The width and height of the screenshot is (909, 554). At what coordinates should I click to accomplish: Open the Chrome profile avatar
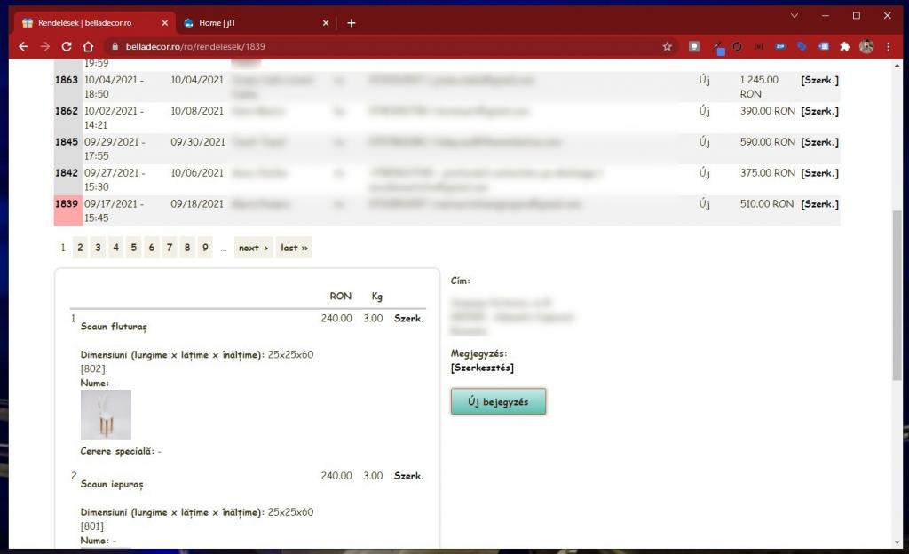click(866, 47)
